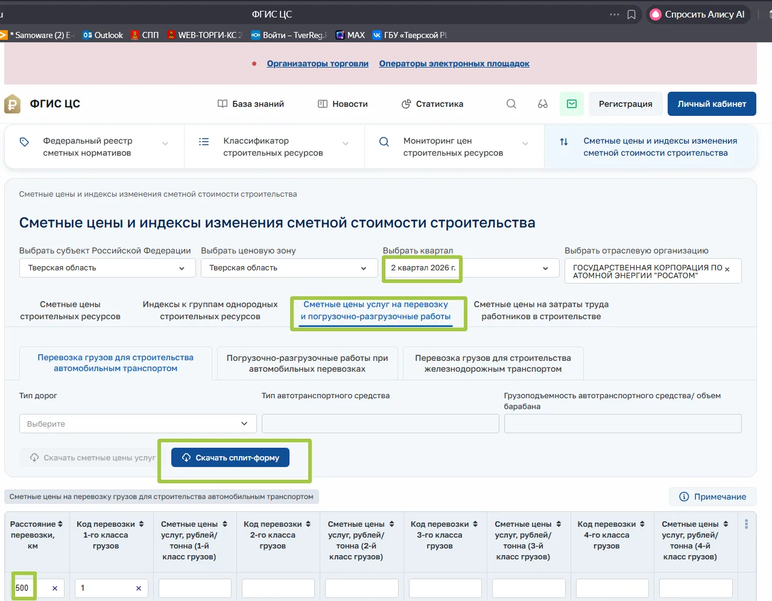Screen dimensions: 772x601
Task: Sort by Код перевозки 4-го класса column
Action: click(642, 524)
